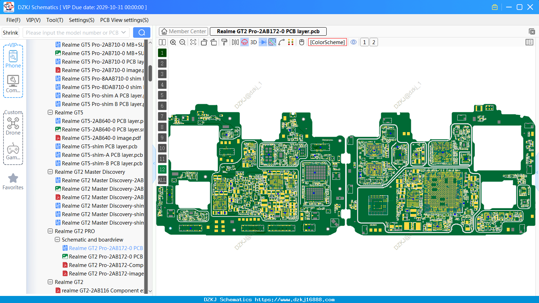The width and height of the screenshot is (539, 303).
Task: Fit the board to the screen
Action: click(x=193, y=42)
